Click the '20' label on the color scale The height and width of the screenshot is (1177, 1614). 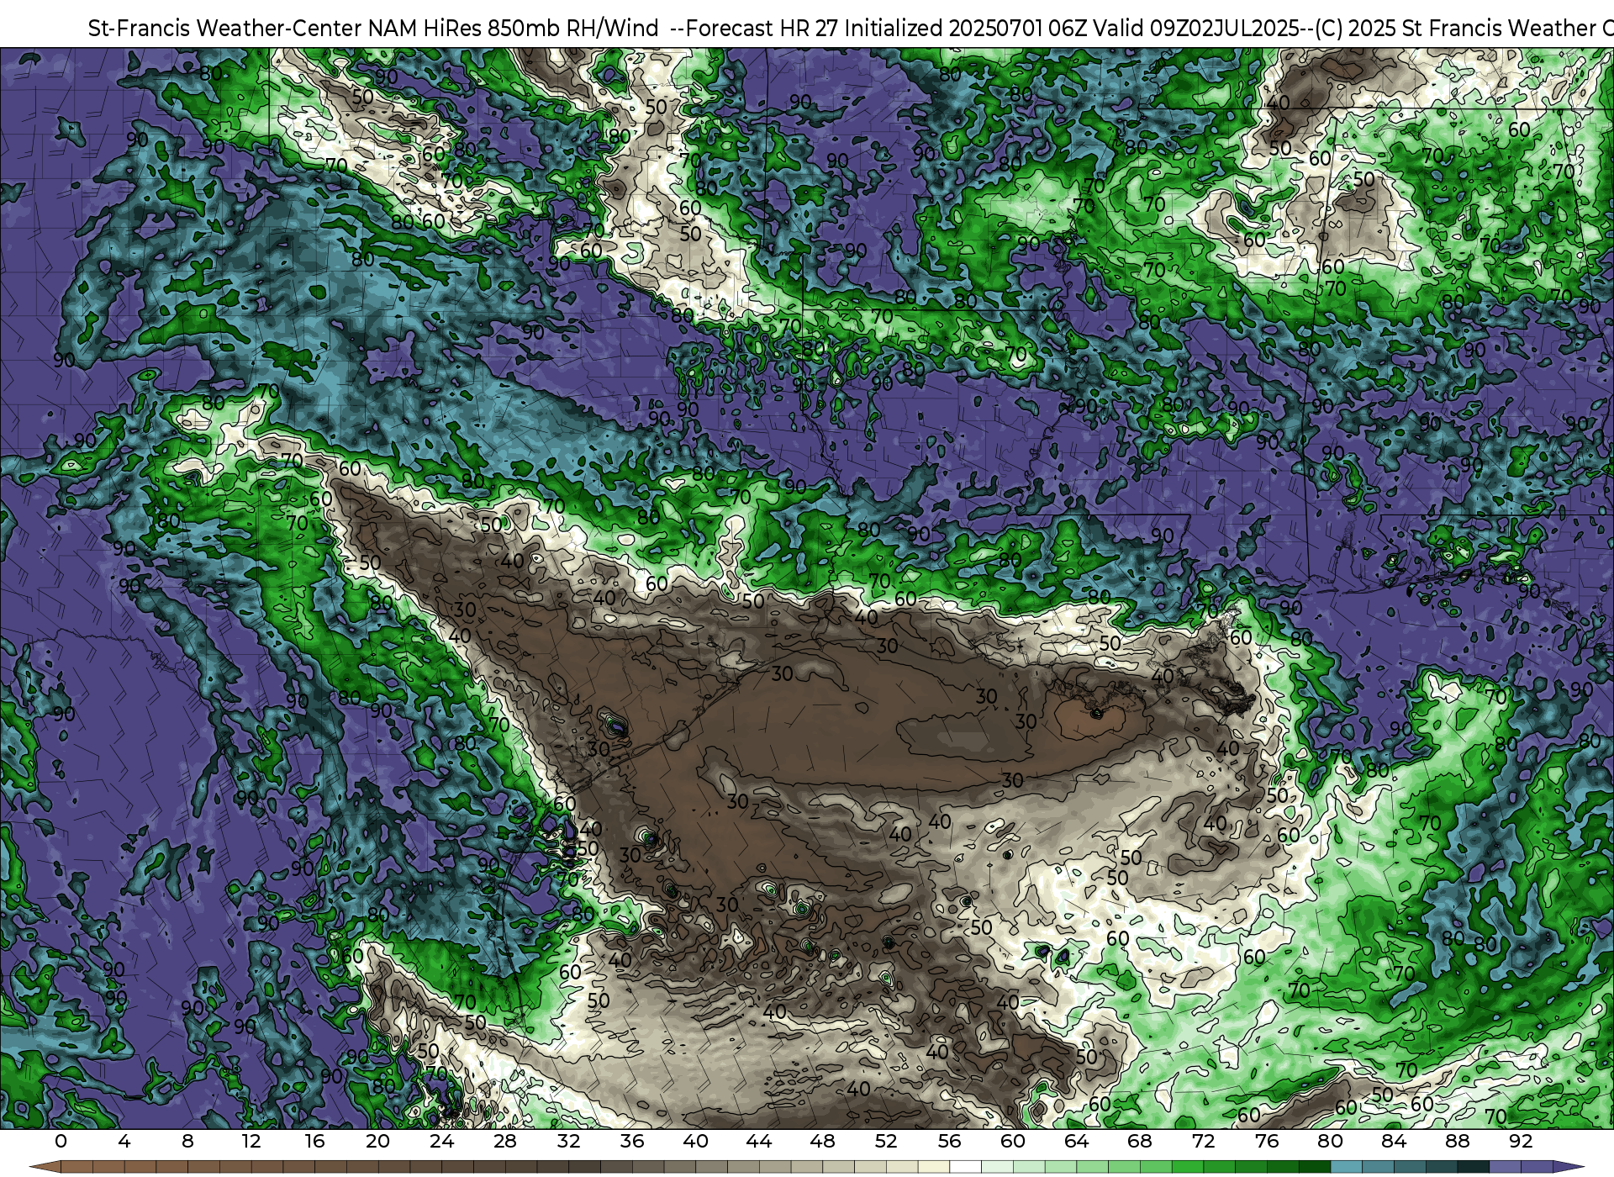[x=378, y=1141]
